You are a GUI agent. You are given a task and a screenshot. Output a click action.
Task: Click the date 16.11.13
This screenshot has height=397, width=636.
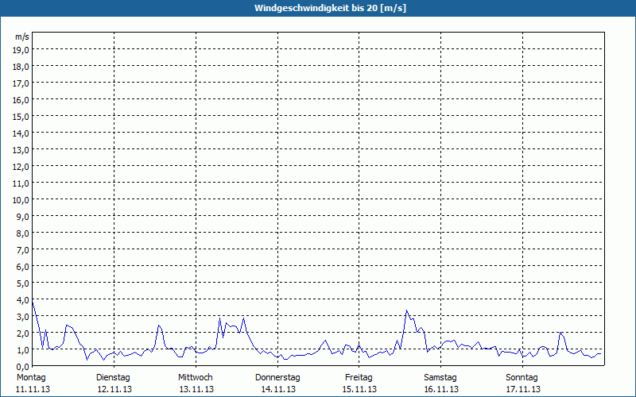pos(442,389)
